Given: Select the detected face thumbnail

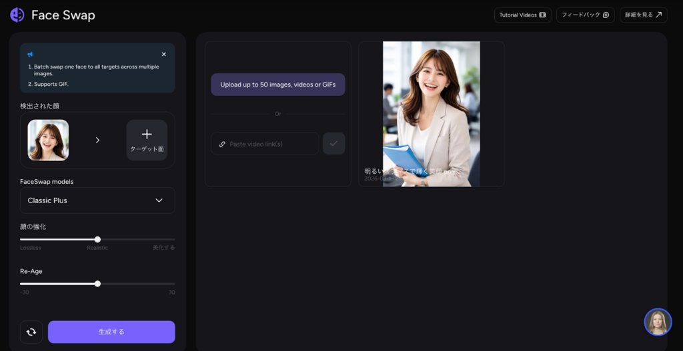Looking at the screenshot, I should pos(48,140).
